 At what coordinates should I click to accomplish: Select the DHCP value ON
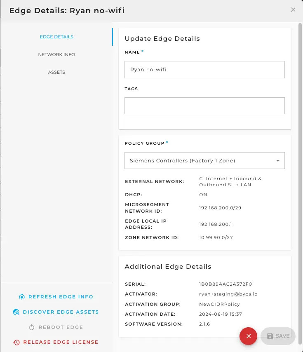(x=203, y=195)
